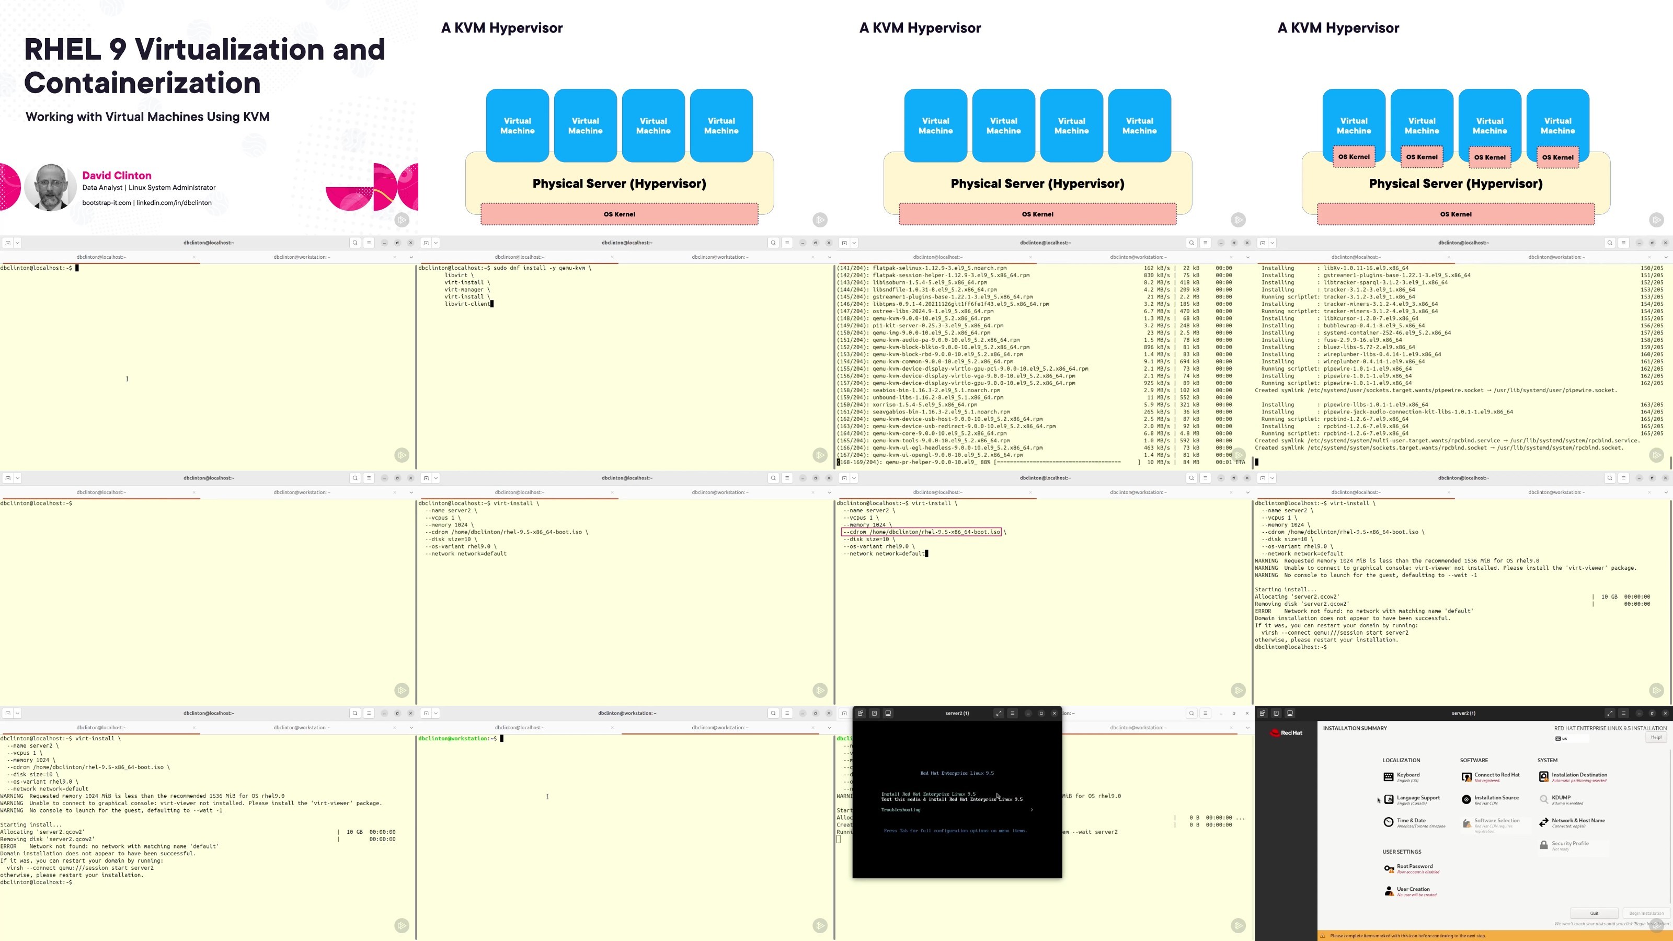
Task: Expand Troubleshooting submenu arrow in boot menu
Action: (1032, 810)
